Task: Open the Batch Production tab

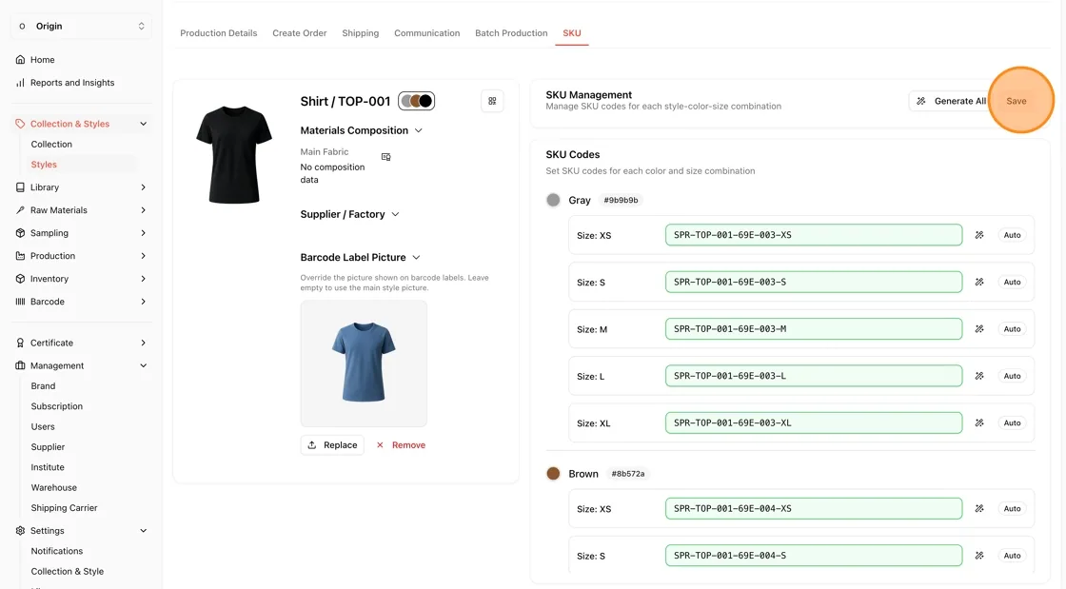Action: tap(511, 33)
